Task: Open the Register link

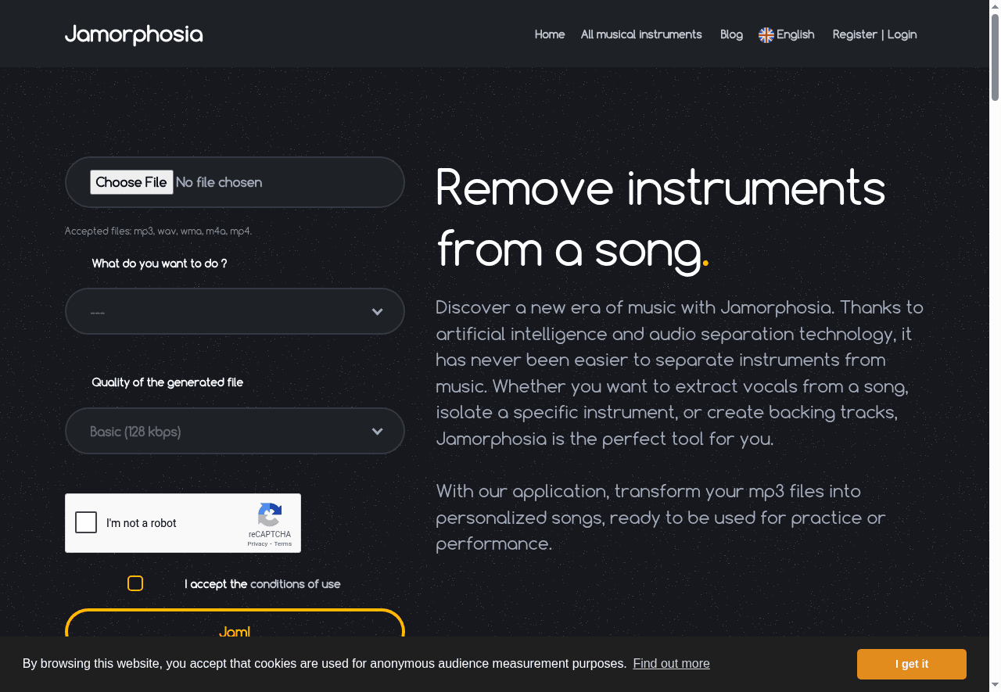Action: pyautogui.click(x=855, y=34)
